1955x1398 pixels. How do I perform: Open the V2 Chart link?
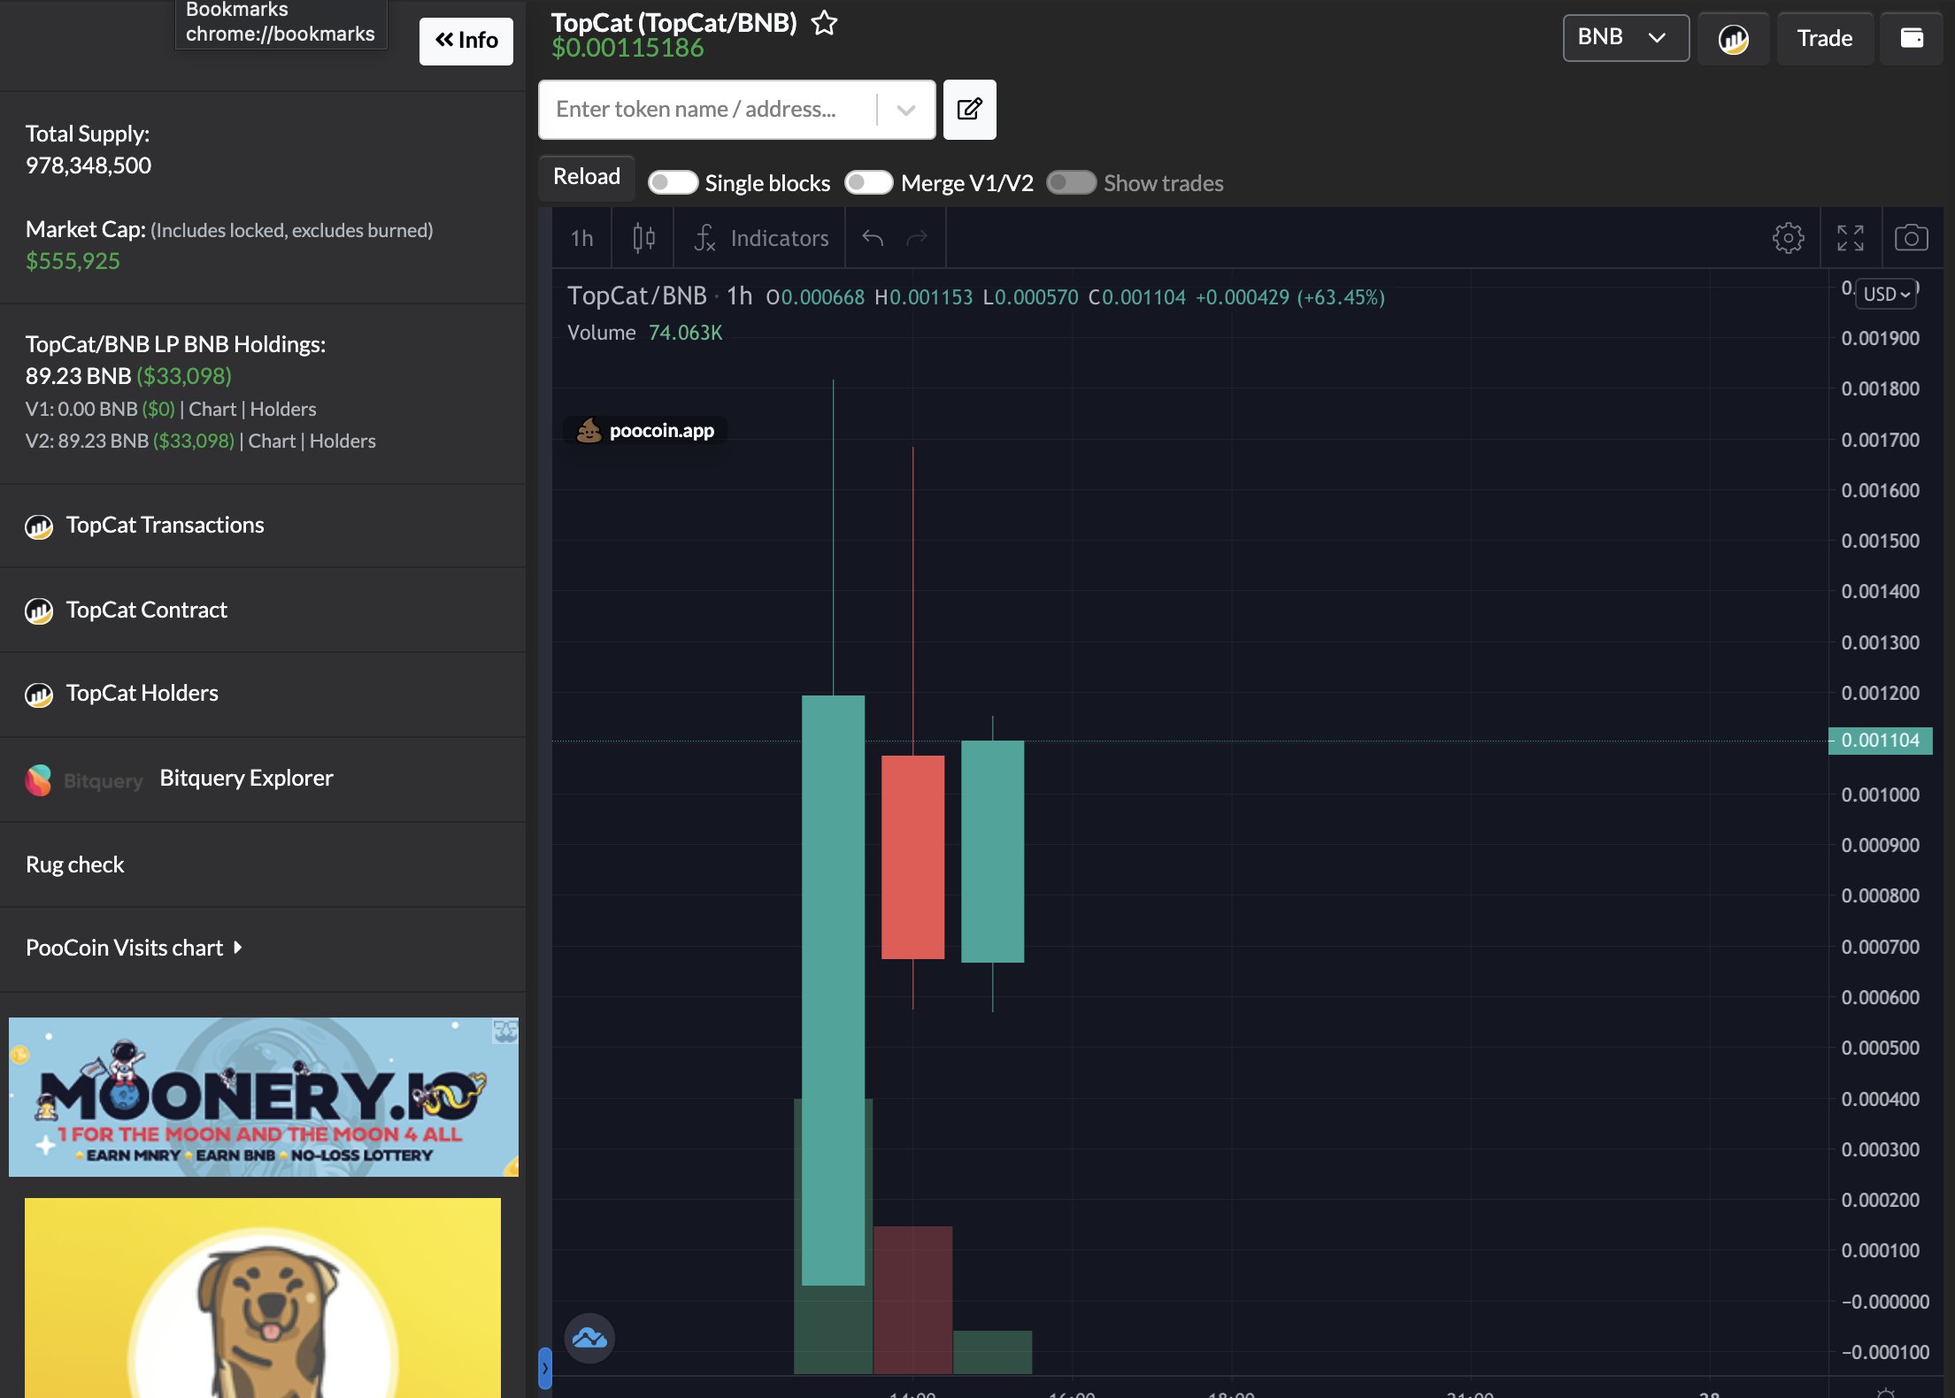[272, 441]
